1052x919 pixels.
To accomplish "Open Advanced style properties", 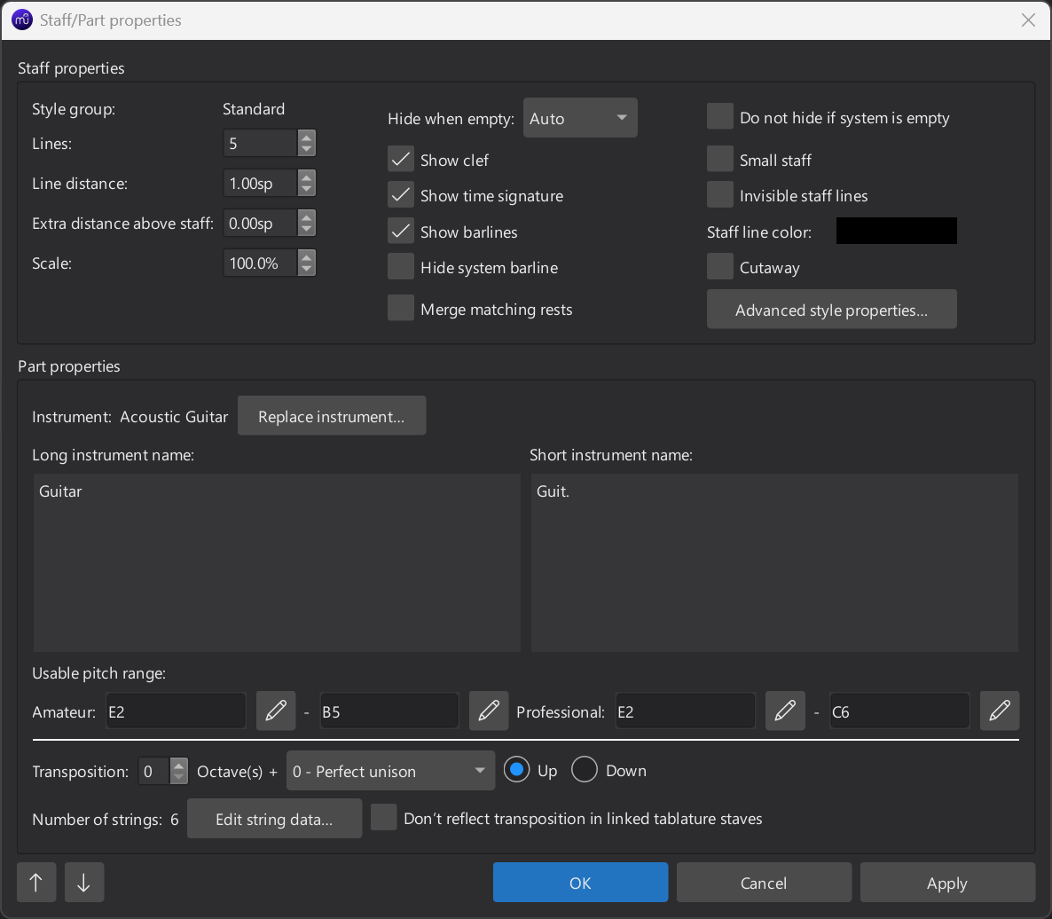I will [831, 310].
